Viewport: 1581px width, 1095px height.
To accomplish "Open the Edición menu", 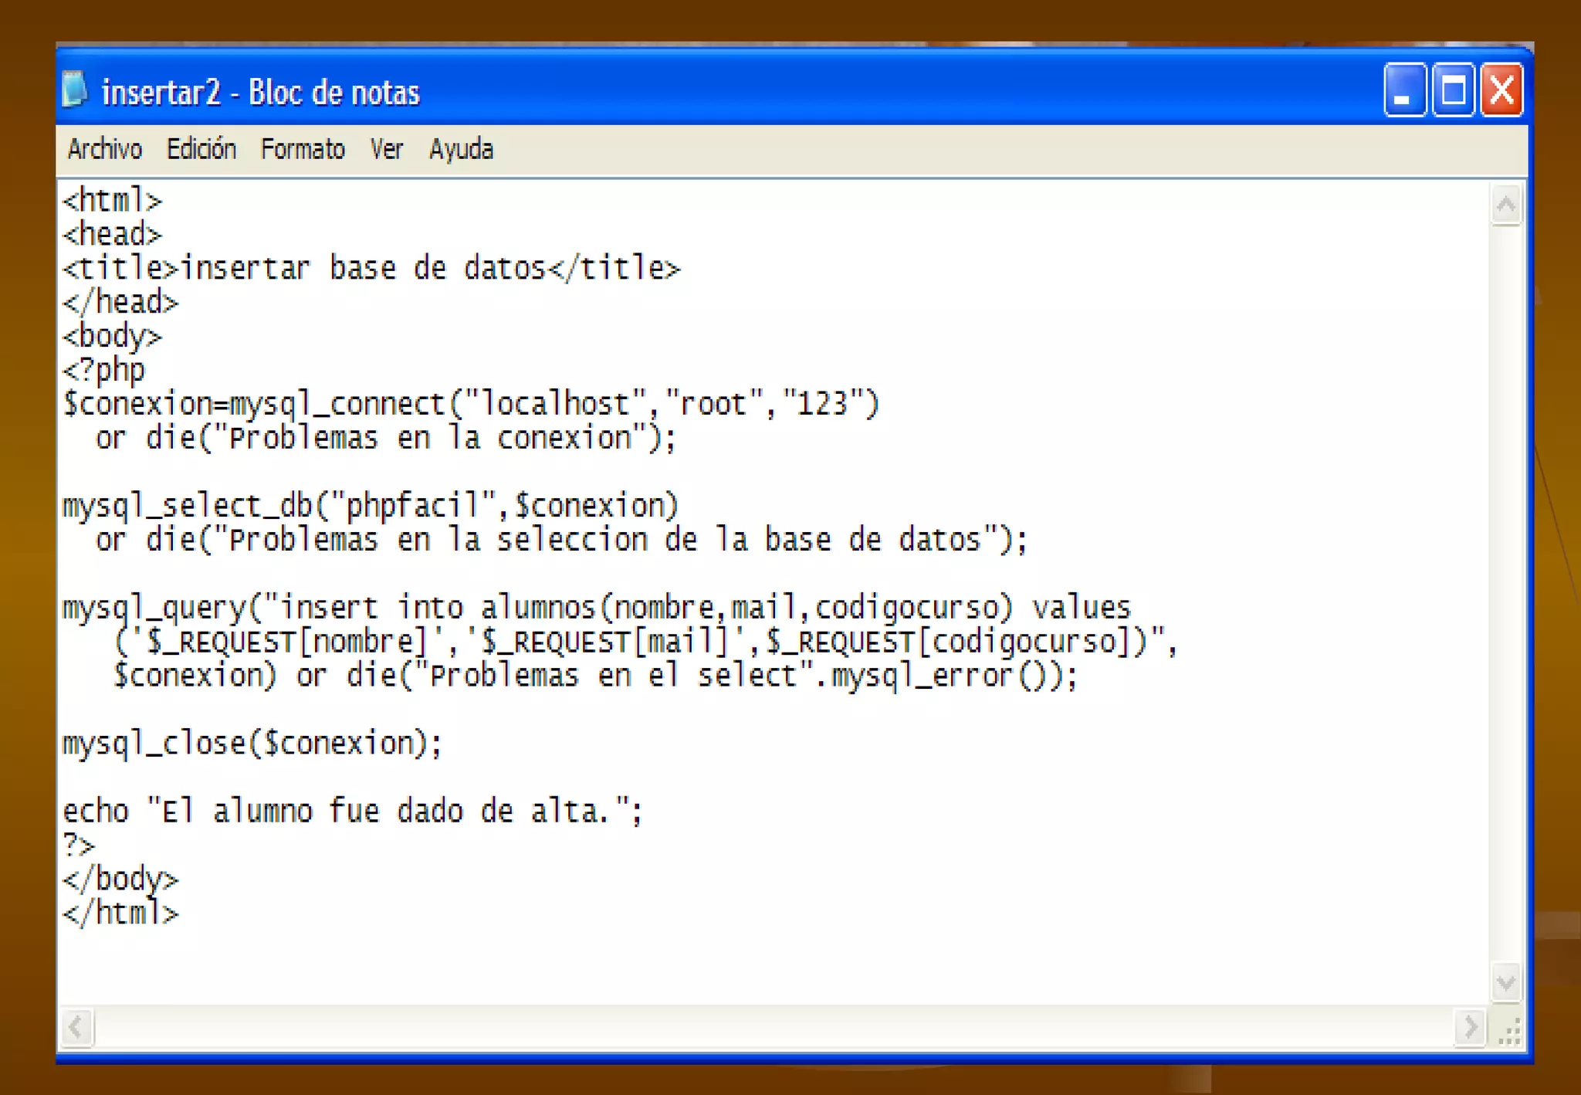I will pyautogui.click(x=201, y=148).
